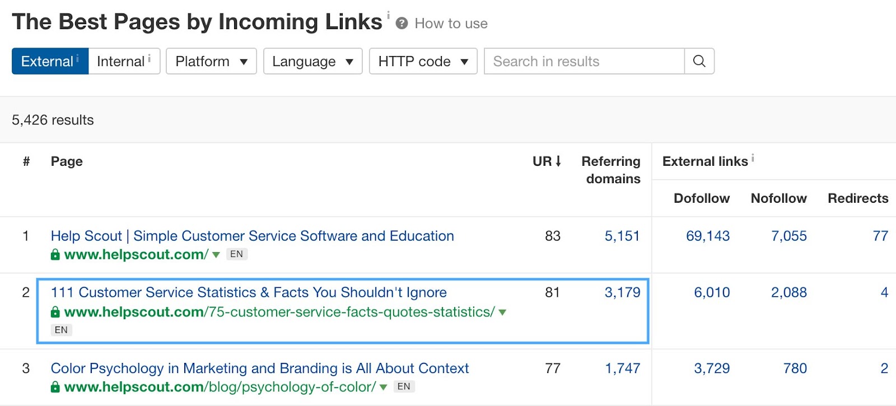This screenshot has height=406, width=896.
Task: Open the Color Psychology in Marketing page link
Action: (260, 368)
